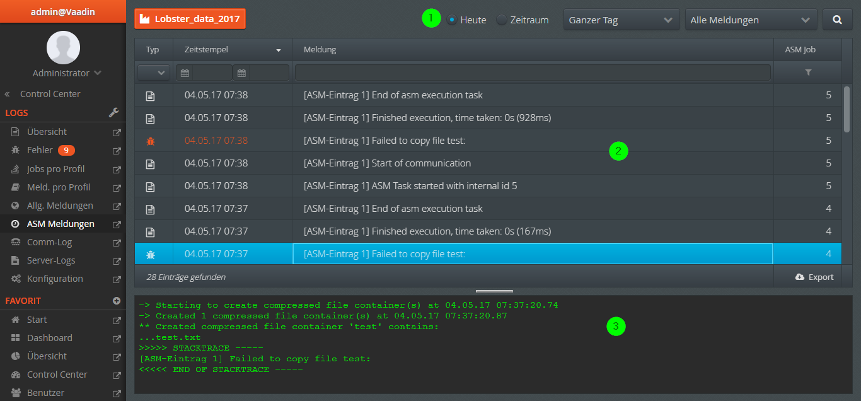Select the Zeitraum radio button
The width and height of the screenshot is (861, 401).
click(502, 20)
